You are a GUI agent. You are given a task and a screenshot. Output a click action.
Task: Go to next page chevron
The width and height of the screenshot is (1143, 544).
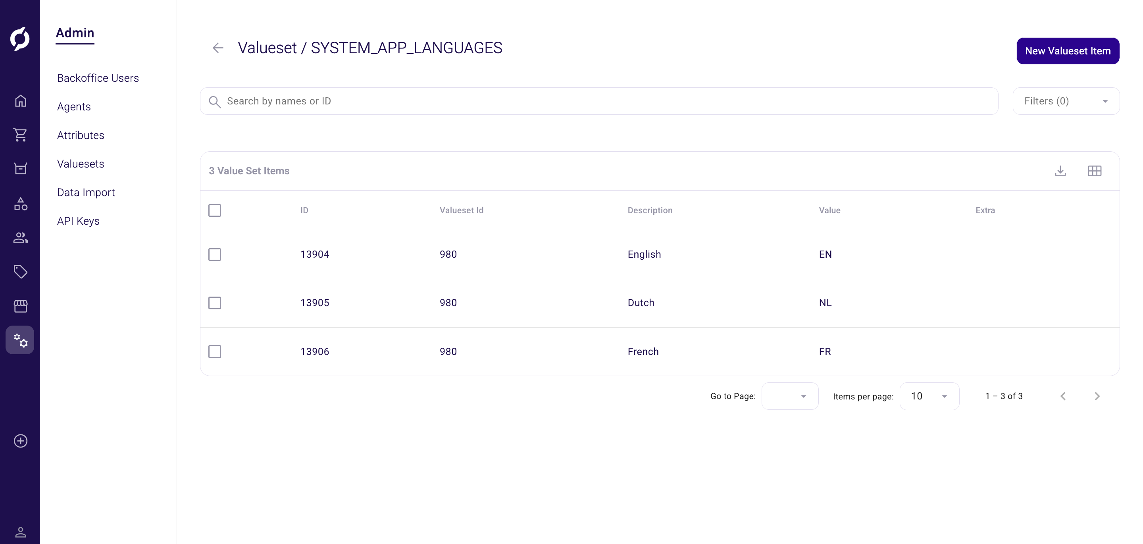[1097, 396]
